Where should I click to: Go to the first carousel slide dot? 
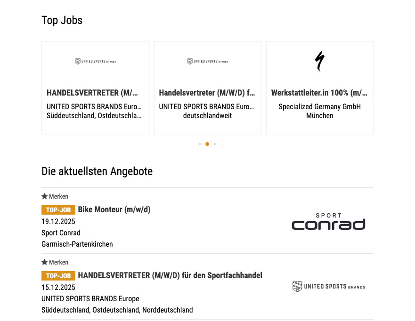click(200, 144)
